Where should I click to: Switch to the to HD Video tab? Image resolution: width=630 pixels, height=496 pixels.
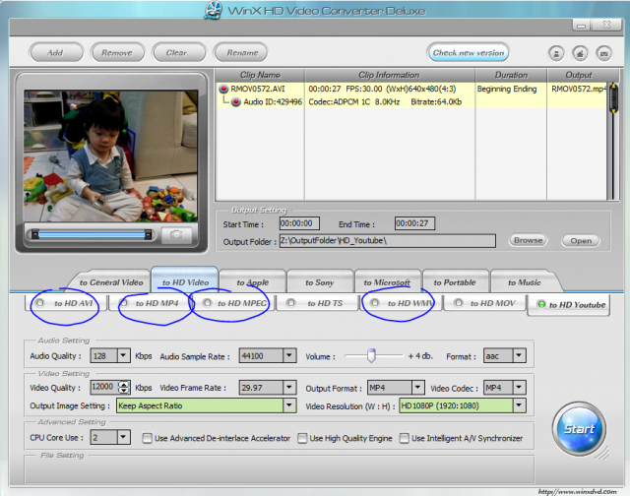point(185,280)
